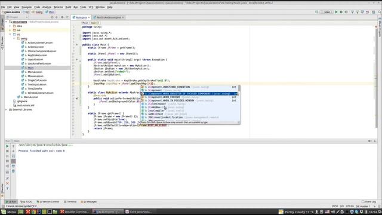Toggle soft-wrap icon in Run console toolbar

[x=13, y=156]
